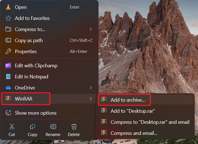Click the OneDrive cloud icon
This screenshot has height=144, width=198.
8,88
